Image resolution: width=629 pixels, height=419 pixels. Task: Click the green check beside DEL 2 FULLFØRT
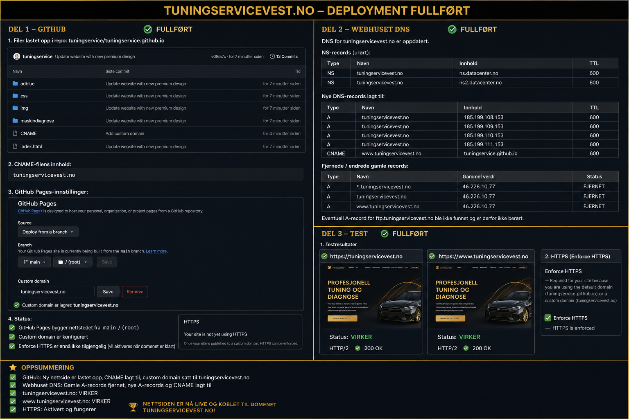(452, 29)
